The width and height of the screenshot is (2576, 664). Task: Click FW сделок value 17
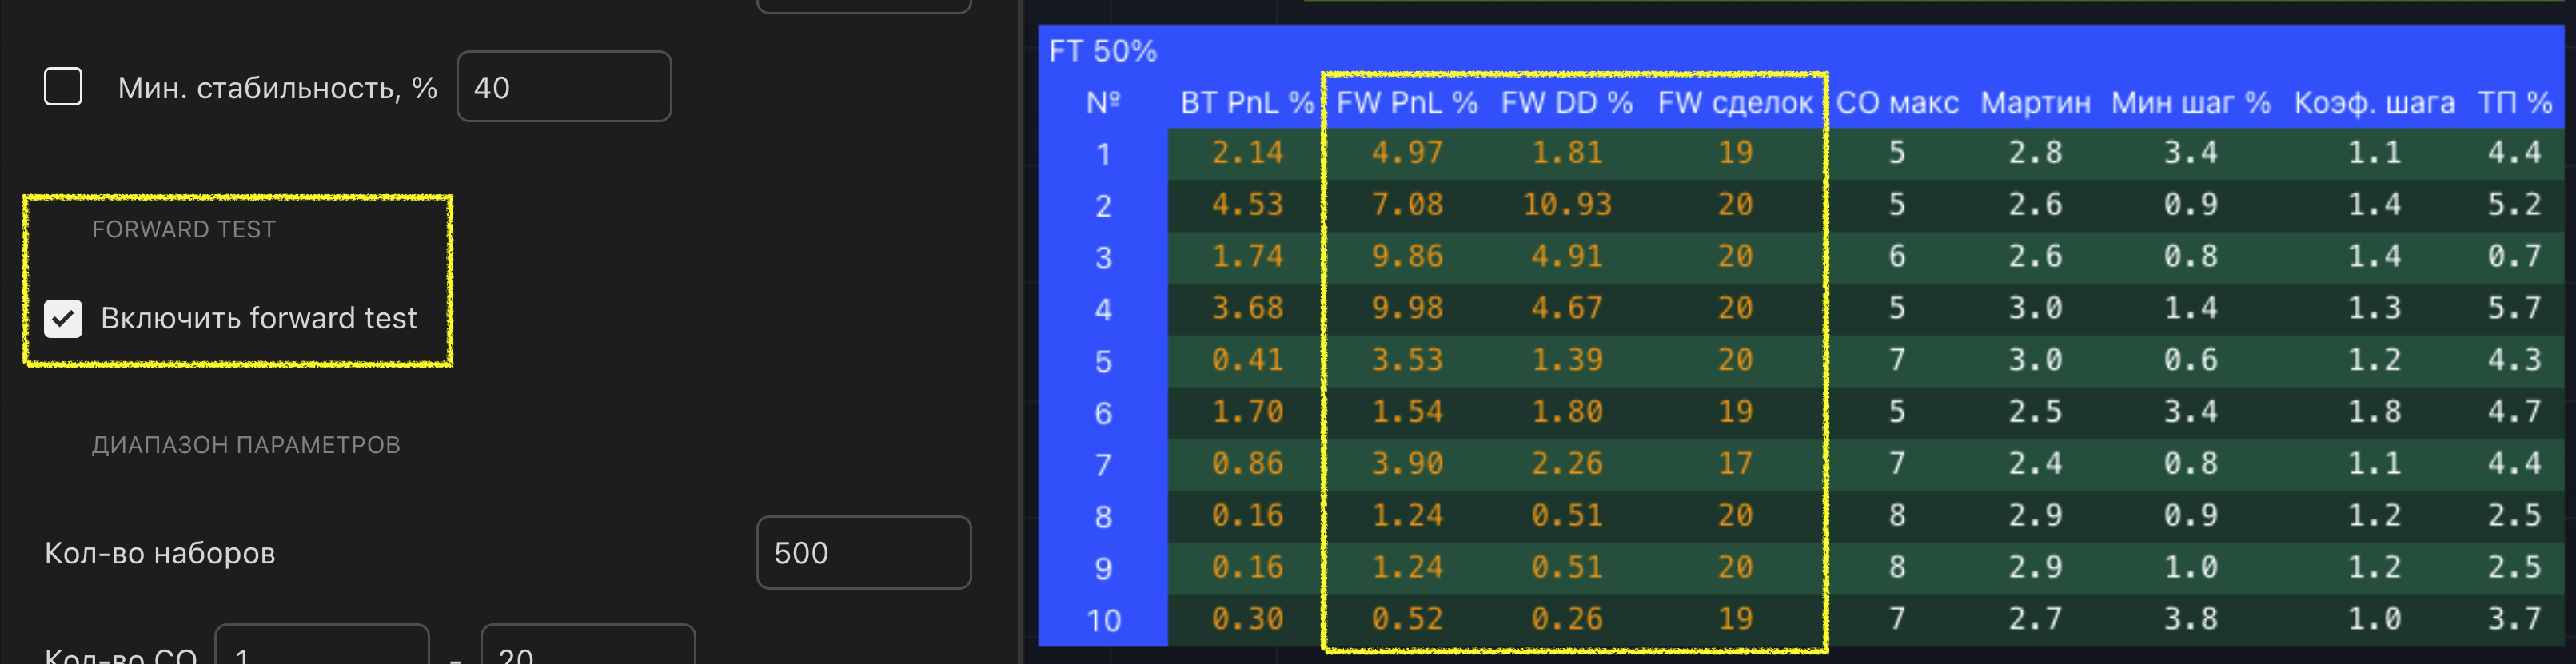(1735, 464)
